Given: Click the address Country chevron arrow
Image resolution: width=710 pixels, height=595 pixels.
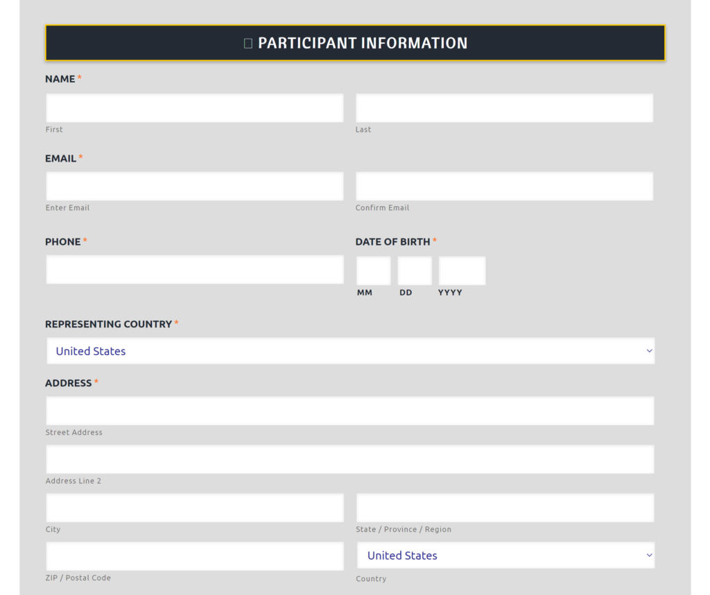Looking at the screenshot, I should click(650, 555).
